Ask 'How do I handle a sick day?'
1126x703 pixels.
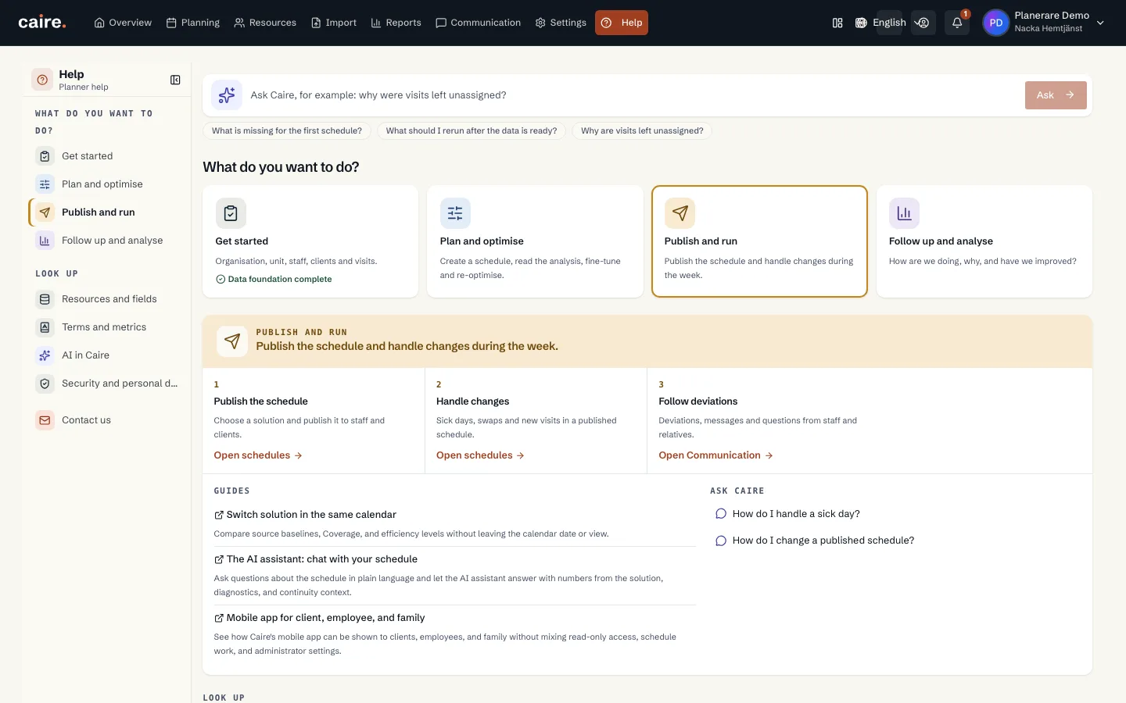(788, 514)
